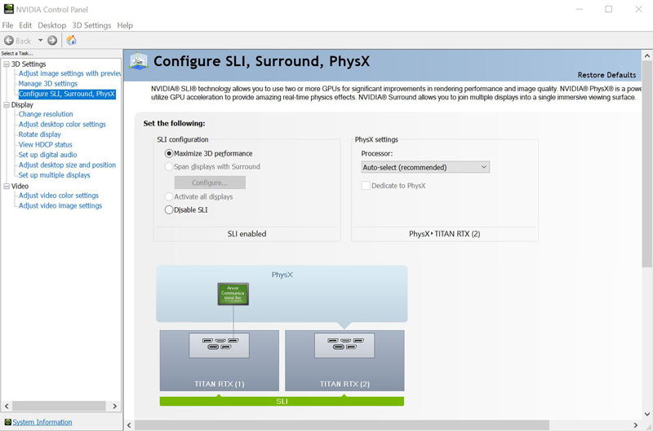Click the Configure SLI page header icon
Image resolution: width=653 pixels, height=431 pixels.
pyautogui.click(x=138, y=61)
